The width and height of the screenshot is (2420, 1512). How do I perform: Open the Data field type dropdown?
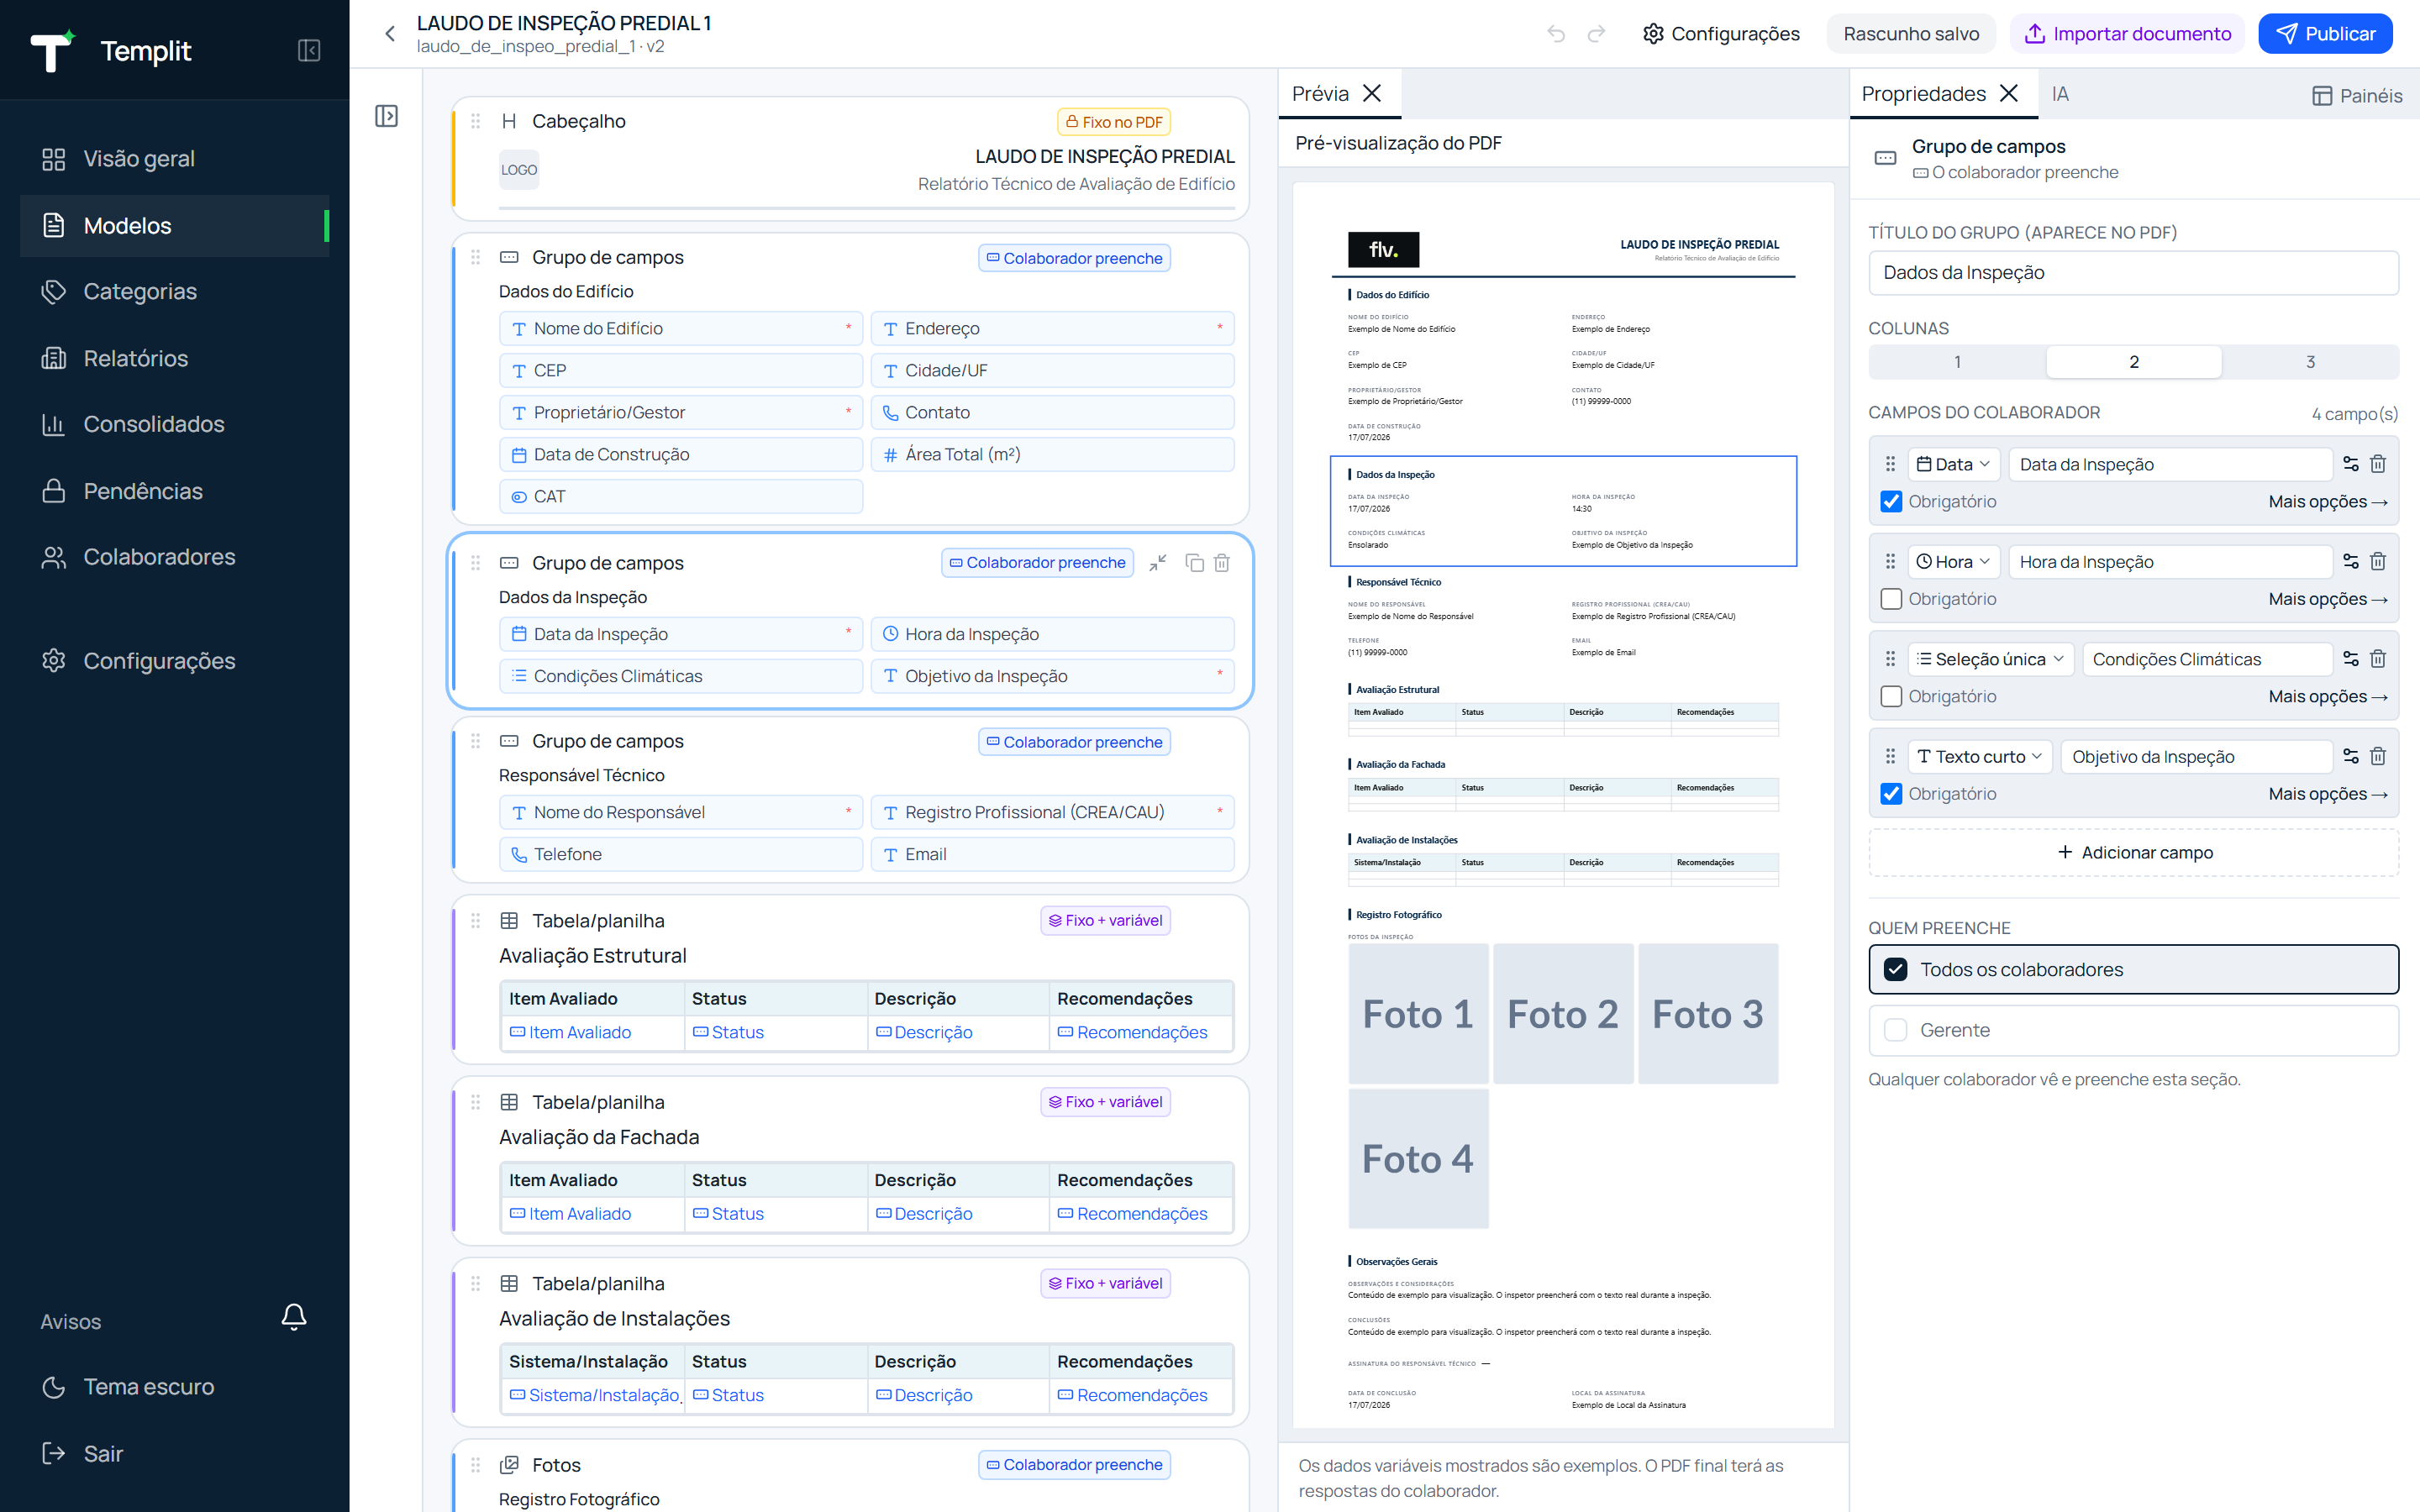(1953, 464)
